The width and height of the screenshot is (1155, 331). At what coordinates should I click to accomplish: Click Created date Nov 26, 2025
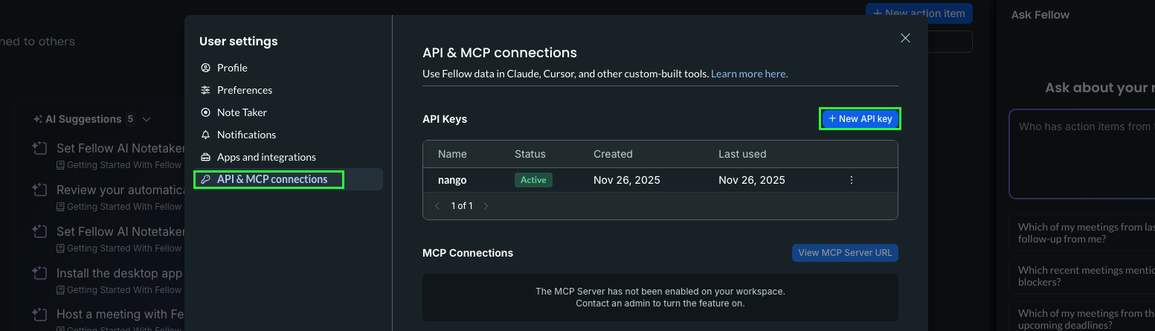(627, 180)
